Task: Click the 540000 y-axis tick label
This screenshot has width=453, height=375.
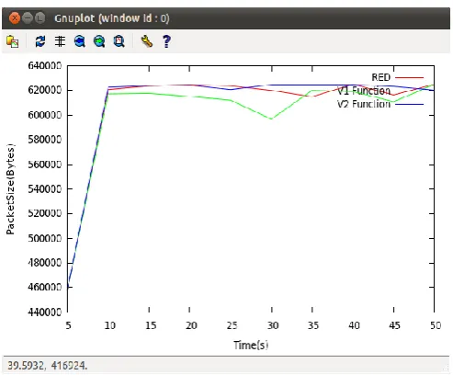Action: tap(45, 189)
